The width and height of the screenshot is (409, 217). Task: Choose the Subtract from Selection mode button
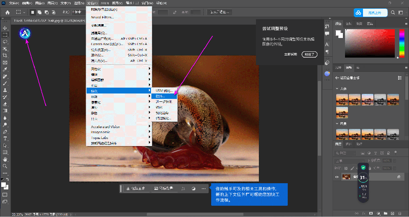pyautogui.click(x=46, y=12)
